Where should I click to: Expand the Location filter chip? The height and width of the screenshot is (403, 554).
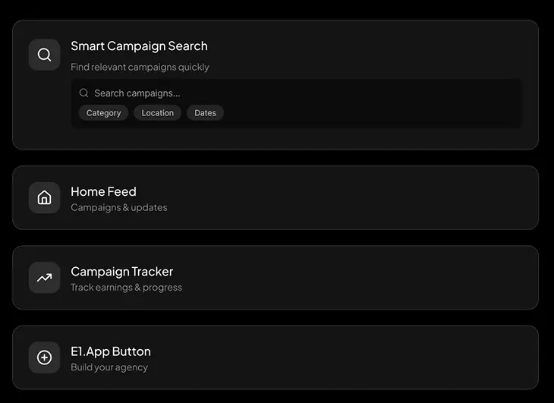pos(157,113)
